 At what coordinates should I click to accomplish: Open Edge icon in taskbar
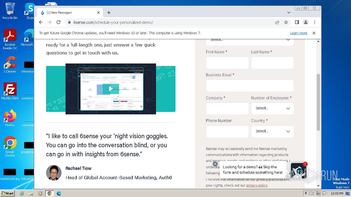pos(59,193)
